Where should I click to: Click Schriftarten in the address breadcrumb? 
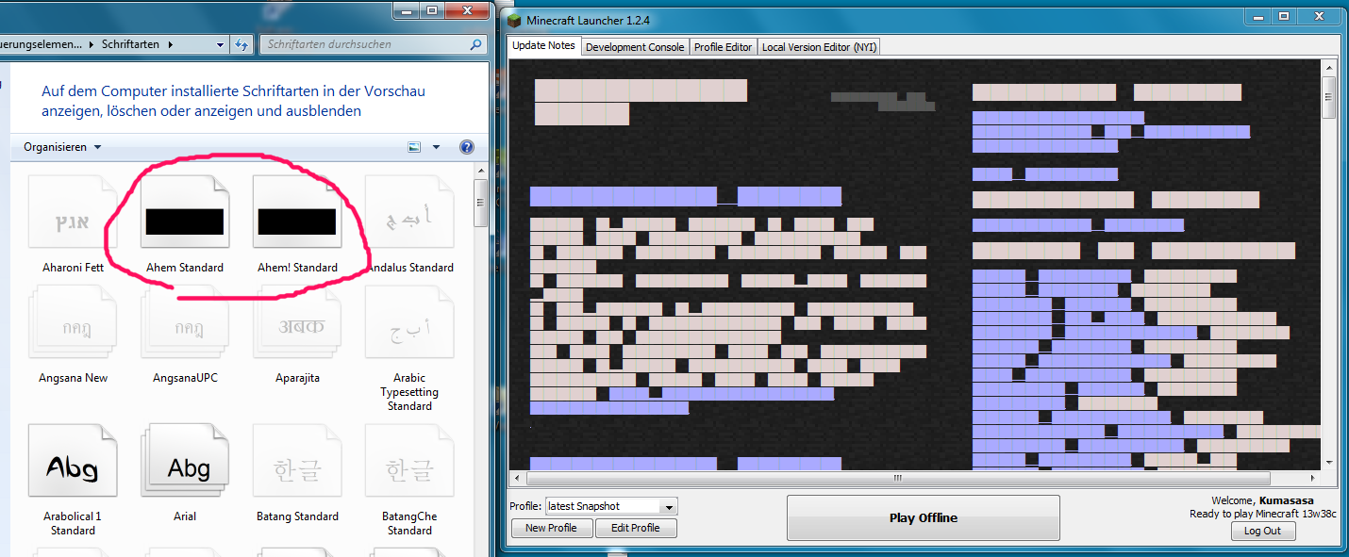click(131, 44)
